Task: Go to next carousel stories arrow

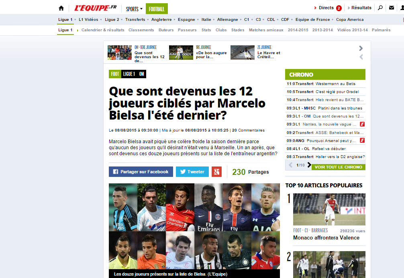Action: coord(361,48)
